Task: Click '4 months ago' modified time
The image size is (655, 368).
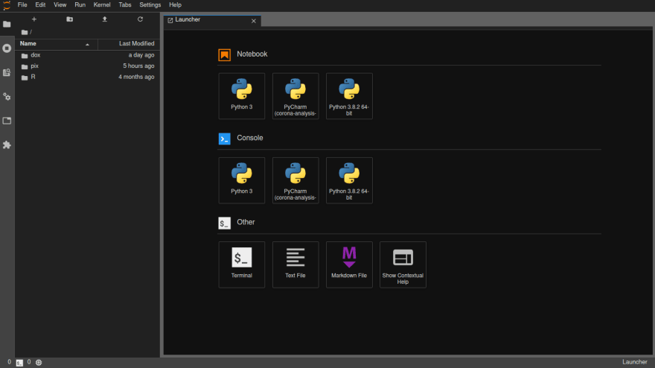Action: (x=136, y=77)
